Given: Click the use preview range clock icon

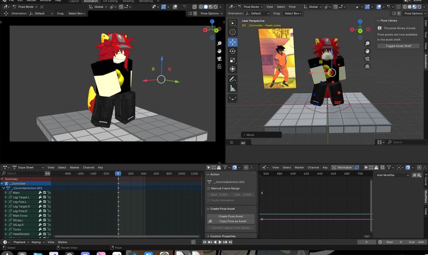Looking at the screenshot, I should pyautogui.click(x=380, y=242).
